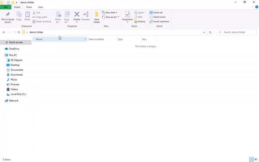259x162 pixels.
Task: Sort by the Type column
Action: click(129, 39)
